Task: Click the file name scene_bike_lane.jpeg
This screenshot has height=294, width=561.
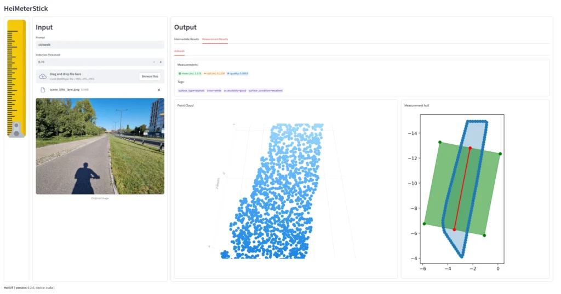Action: click(x=65, y=90)
